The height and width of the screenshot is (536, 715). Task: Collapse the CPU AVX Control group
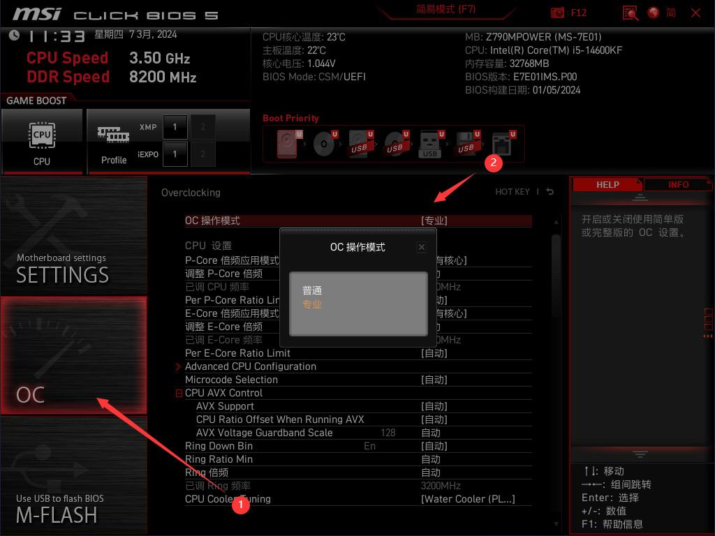click(x=179, y=393)
